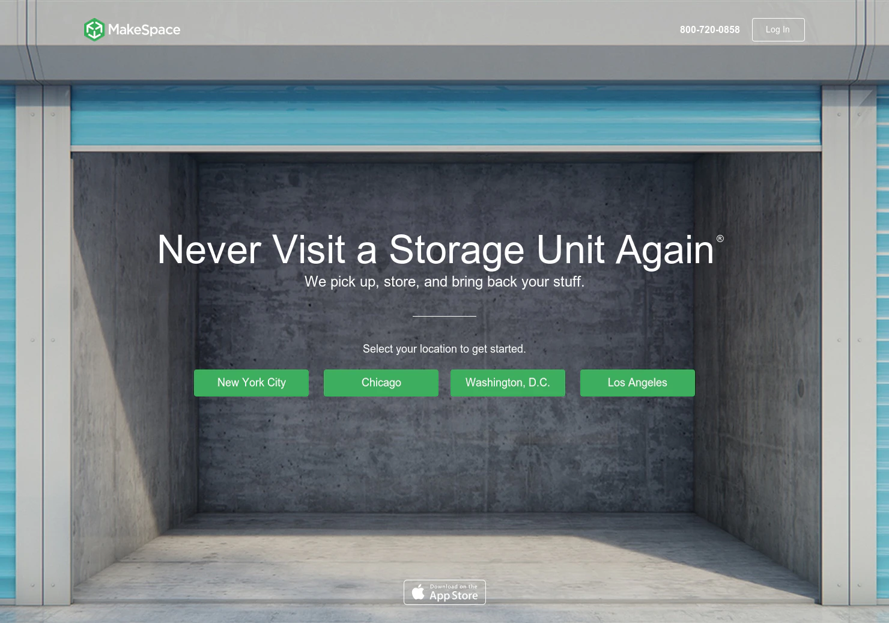Call the 800-720-0858 phone number link
This screenshot has width=889, height=623.
[x=709, y=29]
